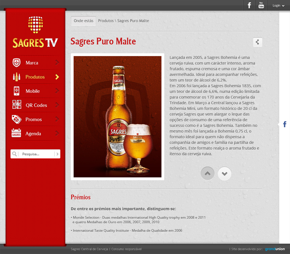Click the Sagres Puro Malte breadcrumb

(x=133, y=21)
